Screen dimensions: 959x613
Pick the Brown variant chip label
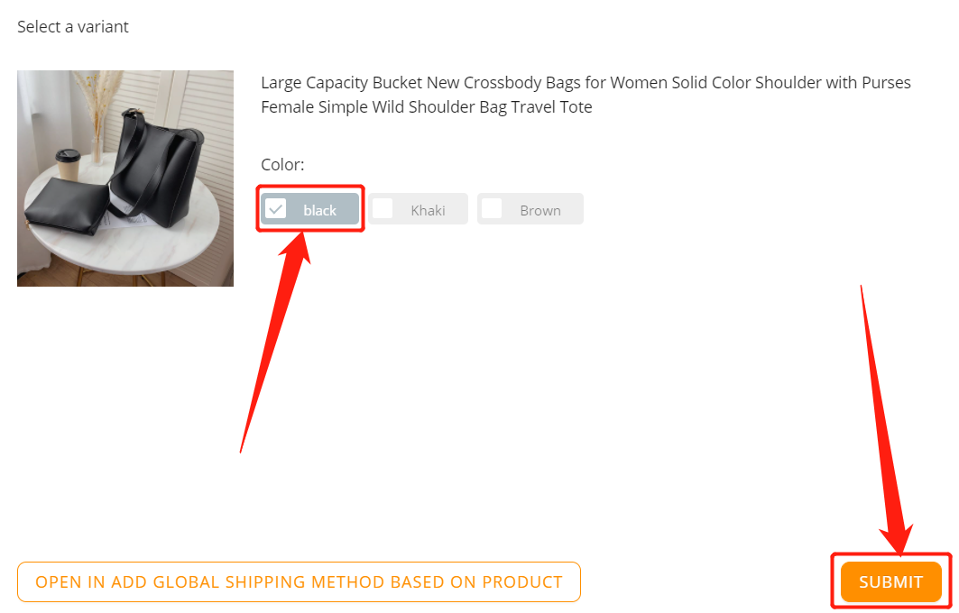(x=540, y=210)
